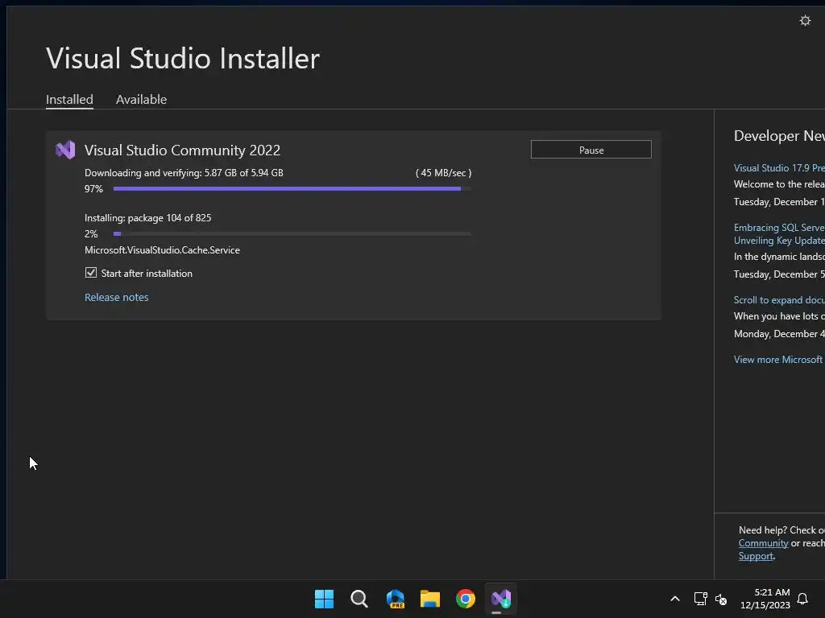
Task: Open network status tray icon
Action: (700, 599)
